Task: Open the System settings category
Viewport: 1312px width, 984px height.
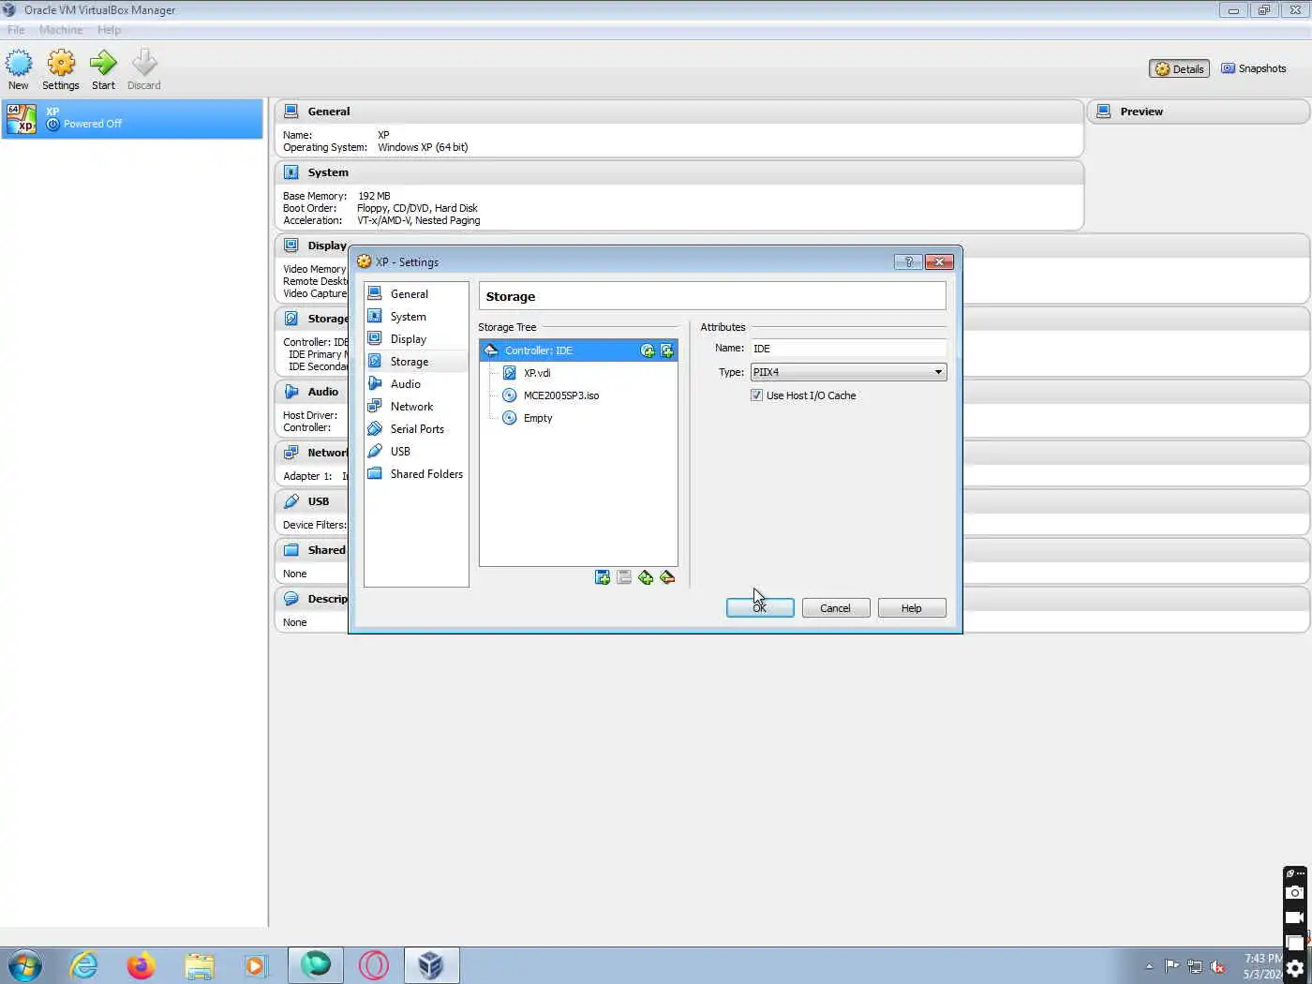Action: point(416,317)
